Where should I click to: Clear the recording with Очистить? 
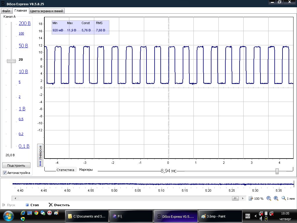click(59, 205)
